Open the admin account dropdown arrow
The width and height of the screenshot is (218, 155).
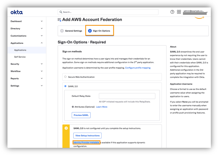tap(207, 12)
